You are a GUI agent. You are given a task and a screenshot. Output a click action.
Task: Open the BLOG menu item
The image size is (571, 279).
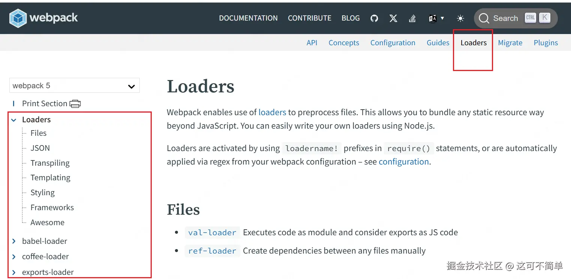tap(351, 18)
